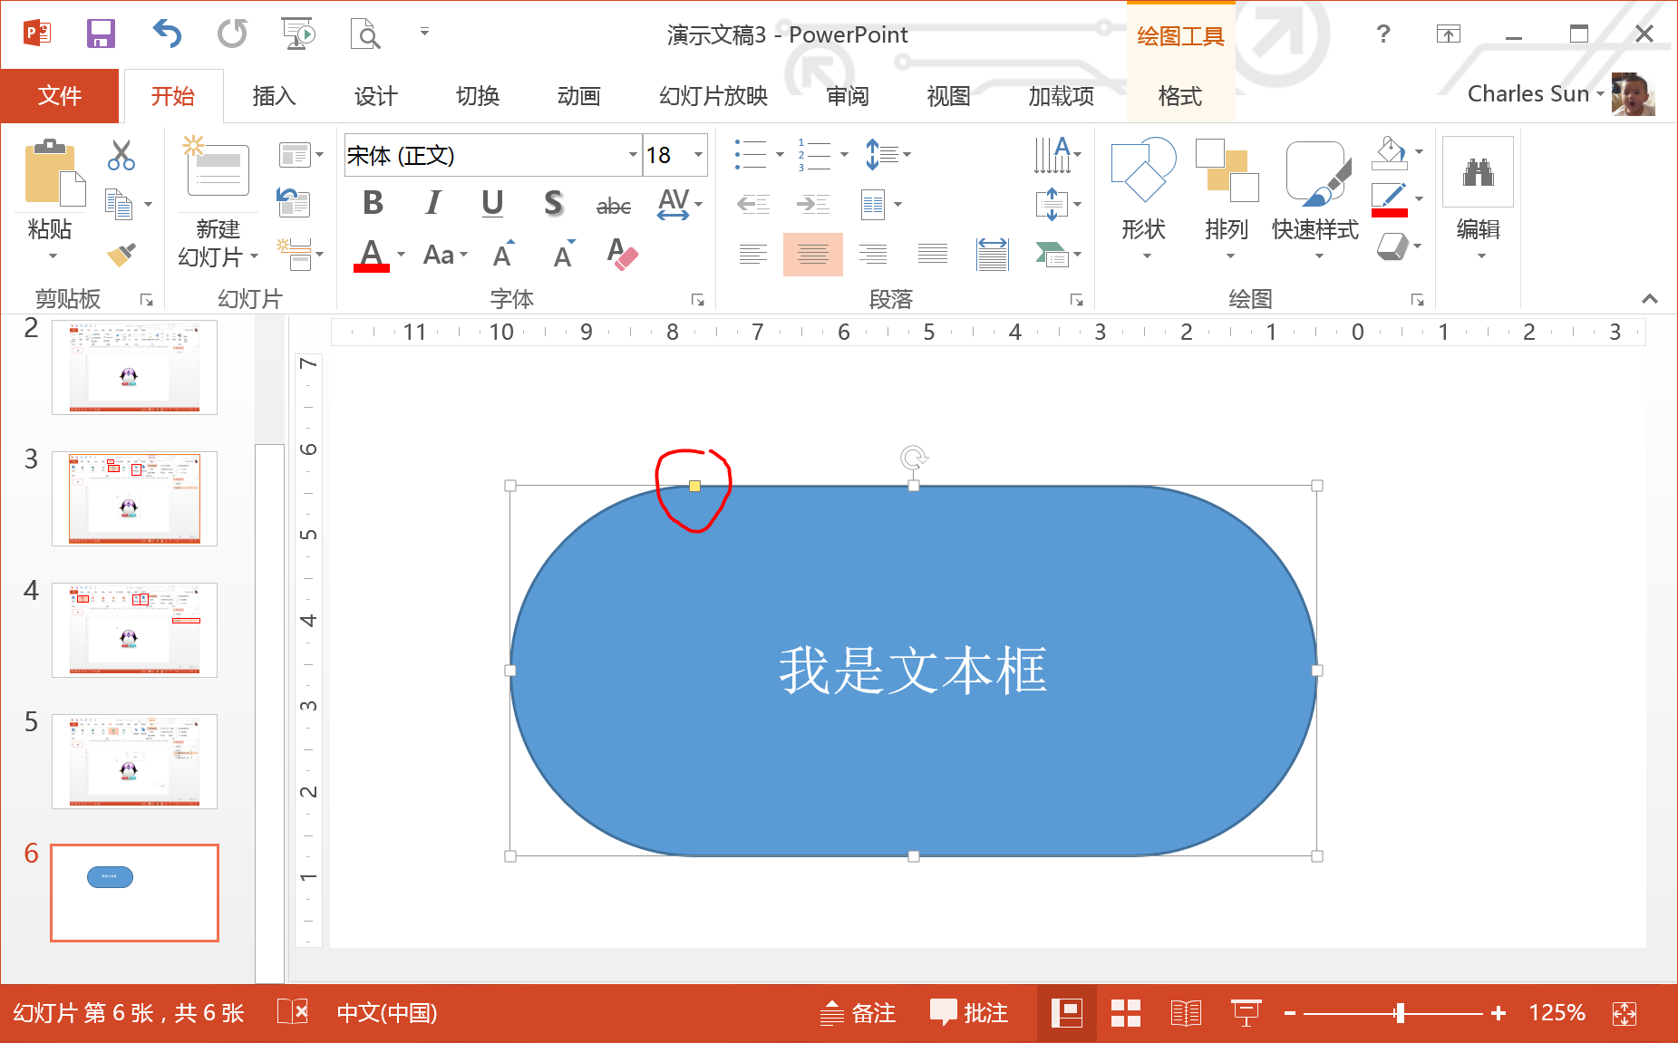
Task: Increase the list indent level
Action: (x=812, y=205)
